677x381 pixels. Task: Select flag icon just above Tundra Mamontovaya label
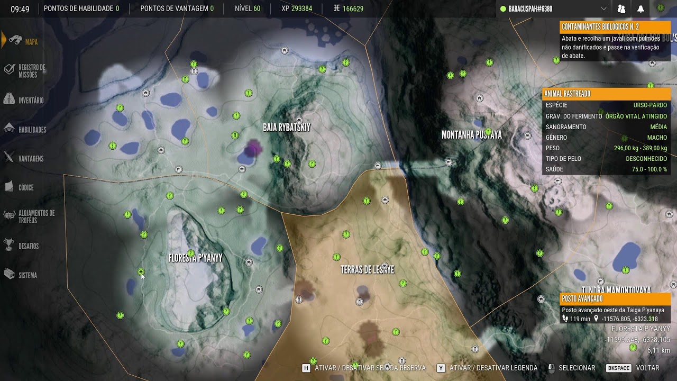[x=600, y=282]
